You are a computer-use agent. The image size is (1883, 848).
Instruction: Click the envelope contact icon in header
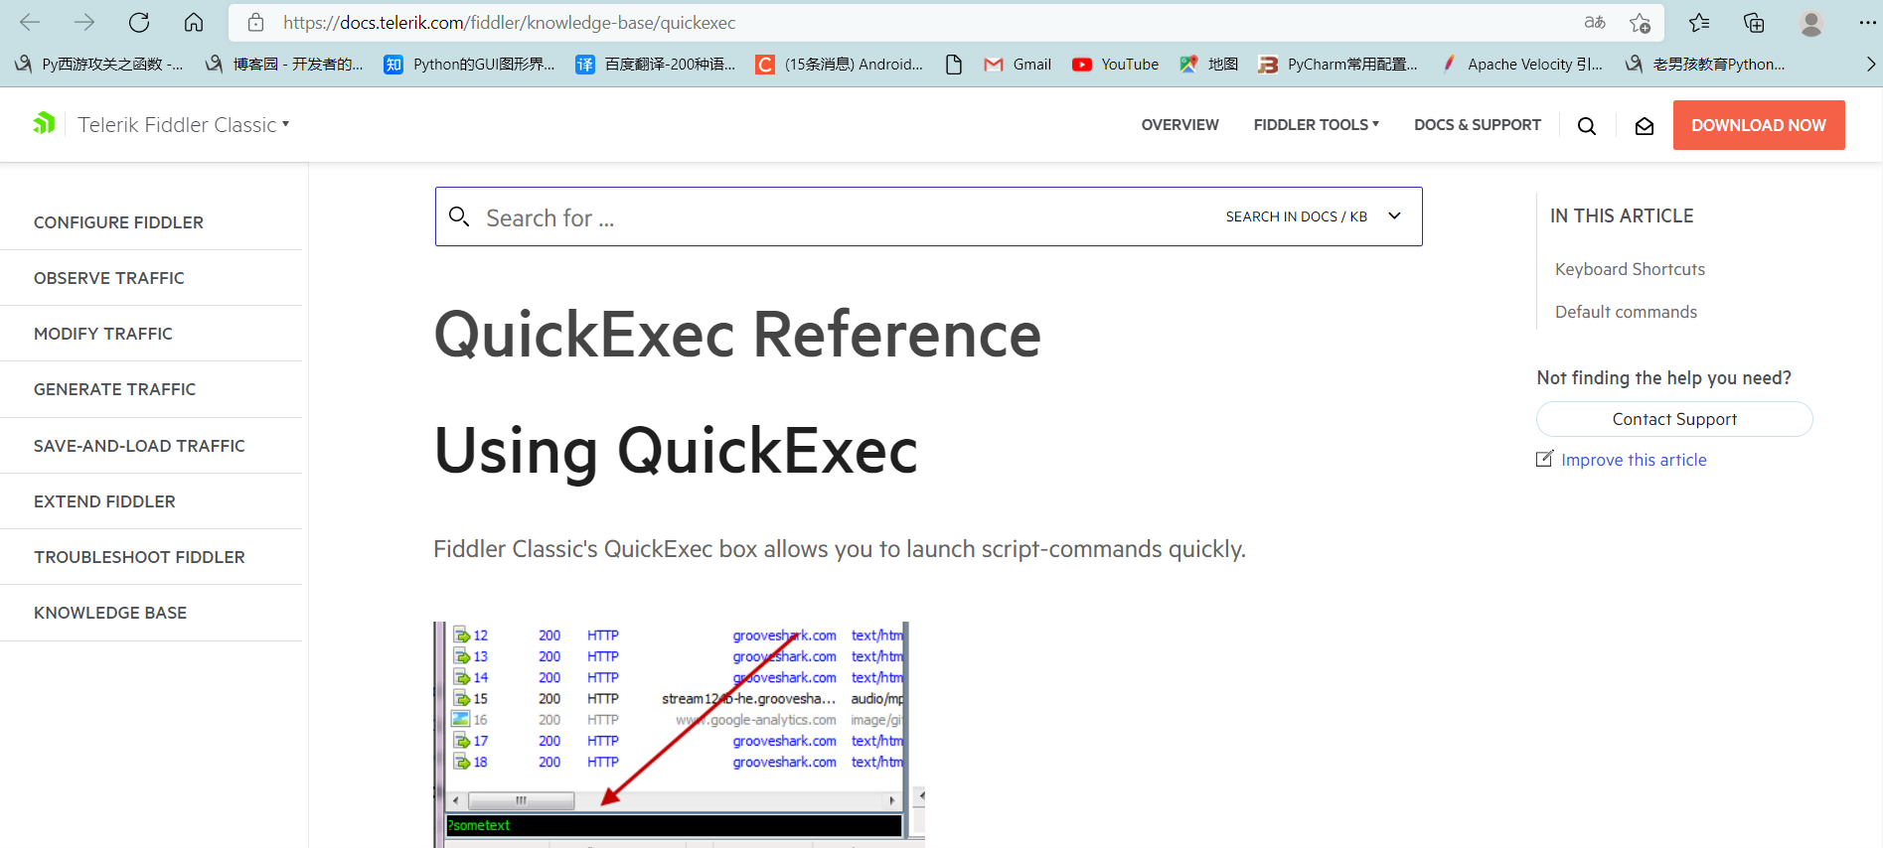pos(1645,126)
